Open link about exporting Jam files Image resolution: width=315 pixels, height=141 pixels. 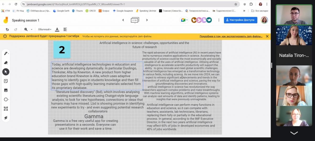pyautogui.click(x=231, y=36)
